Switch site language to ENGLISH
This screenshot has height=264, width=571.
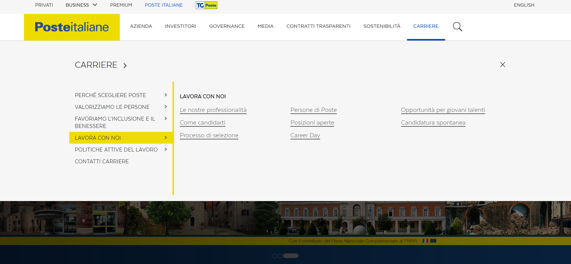point(524,5)
